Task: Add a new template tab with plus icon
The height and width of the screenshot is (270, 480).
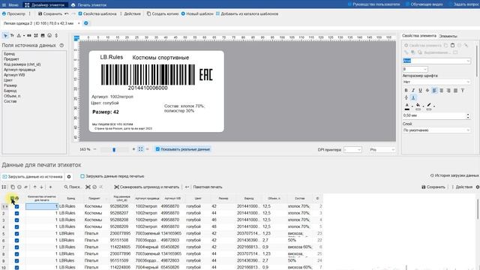Action: (x=86, y=23)
